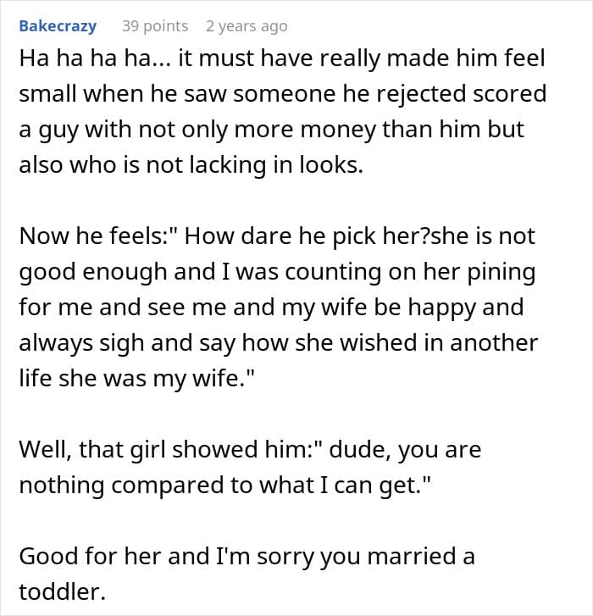Click the word 'dude,' in the third paragraph
Viewport: 593px width, 616px height.
click(x=360, y=450)
